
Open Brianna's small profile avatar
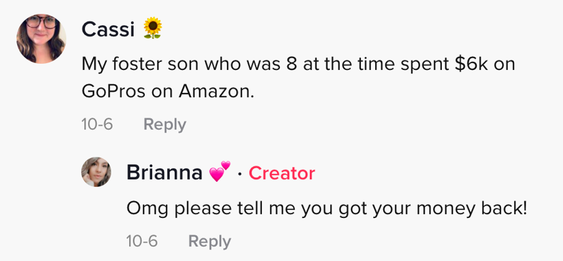[x=97, y=173]
